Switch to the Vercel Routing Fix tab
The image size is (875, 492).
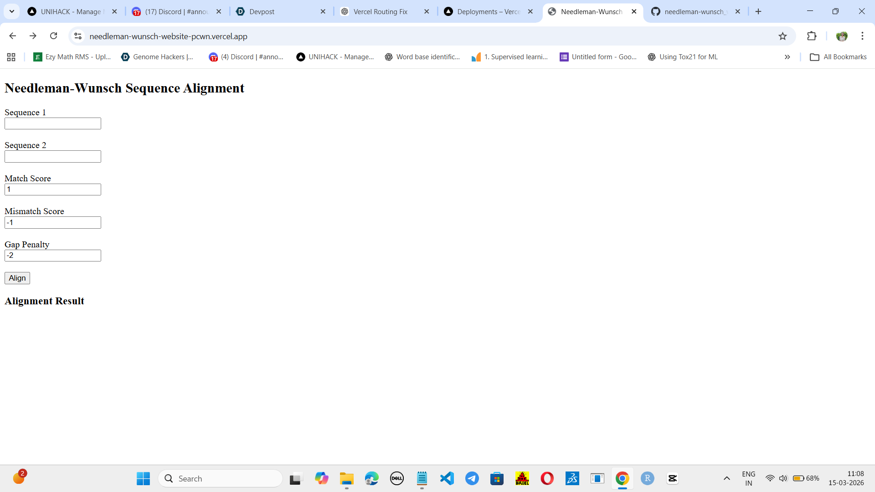tap(381, 11)
